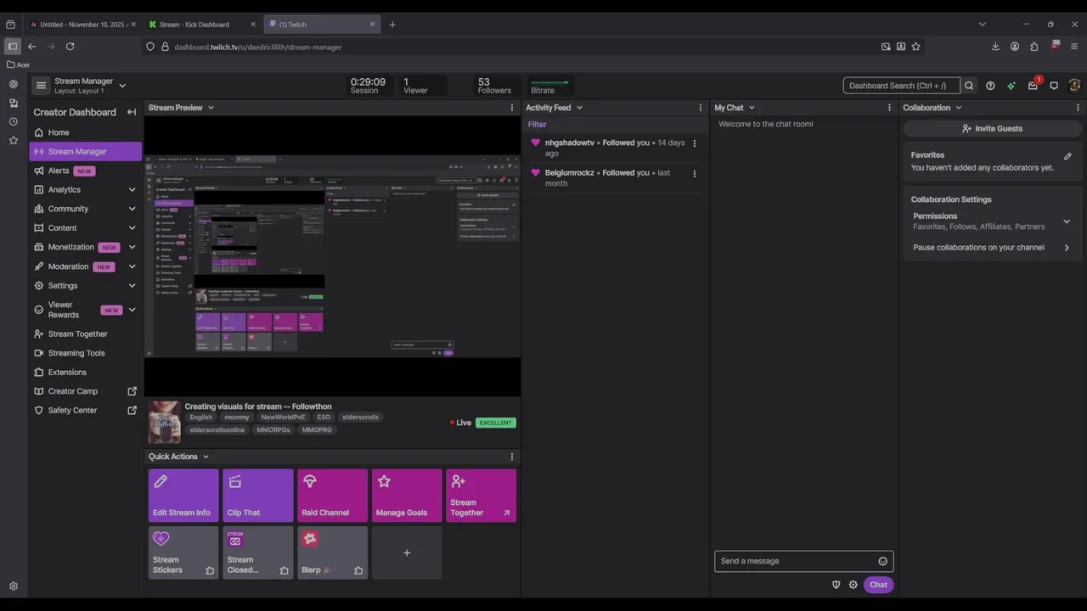The width and height of the screenshot is (1087, 611).
Task: Click Raid Channel quick action
Action: point(332,496)
